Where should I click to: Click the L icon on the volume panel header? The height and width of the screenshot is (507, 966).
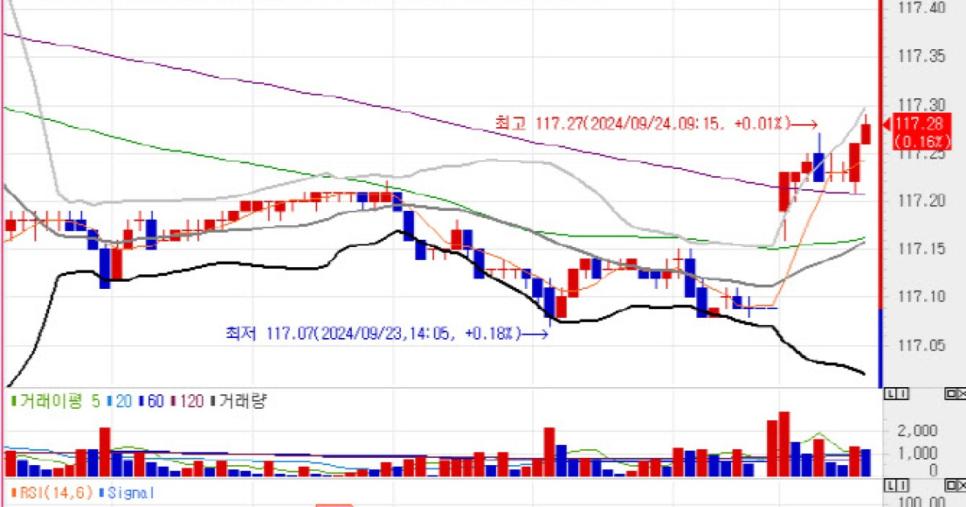(890, 394)
